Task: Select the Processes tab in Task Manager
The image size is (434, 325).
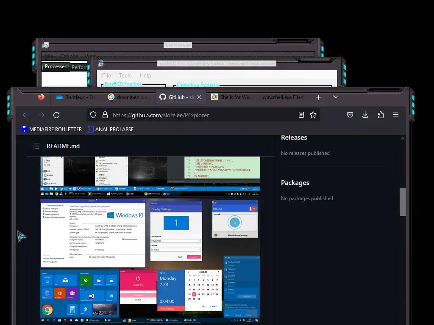Action: point(56,66)
